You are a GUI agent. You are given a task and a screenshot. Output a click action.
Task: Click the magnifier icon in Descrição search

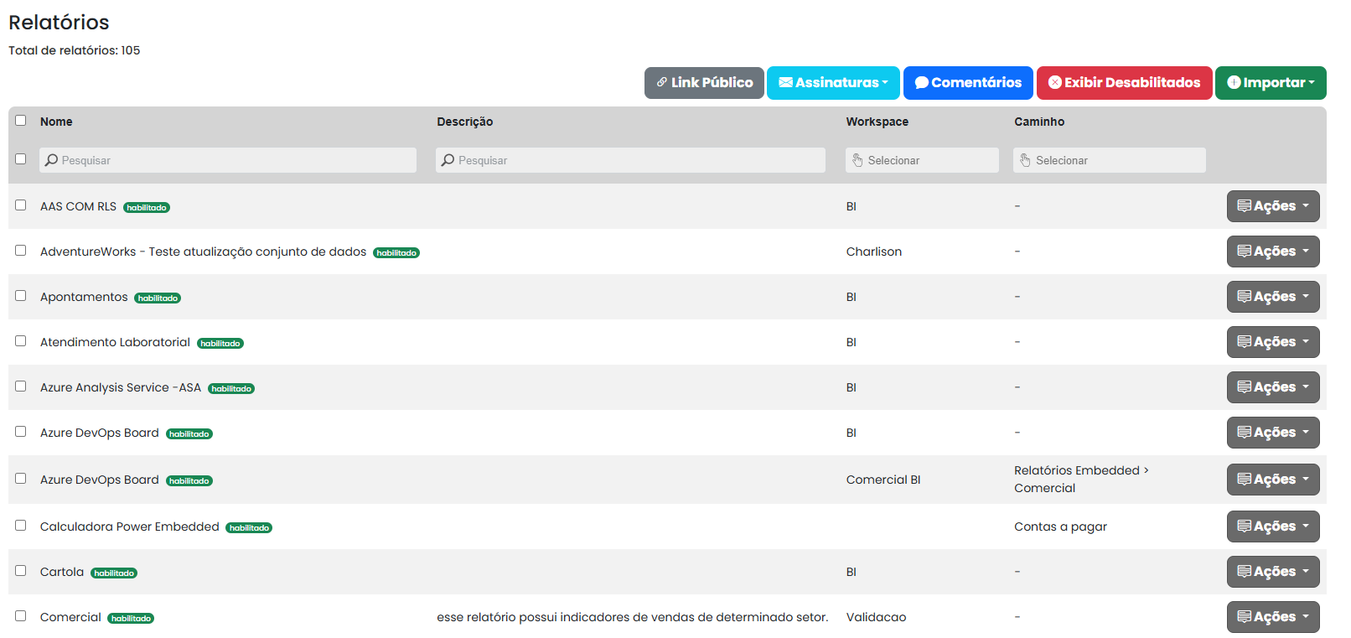[x=448, y=160]
